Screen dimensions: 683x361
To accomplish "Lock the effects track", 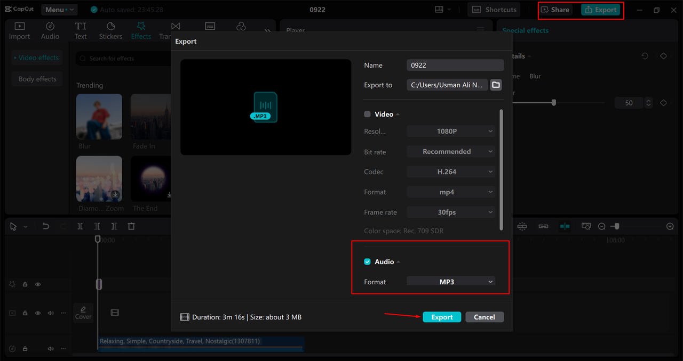I will pyautogui.click(x=25, y=284).
